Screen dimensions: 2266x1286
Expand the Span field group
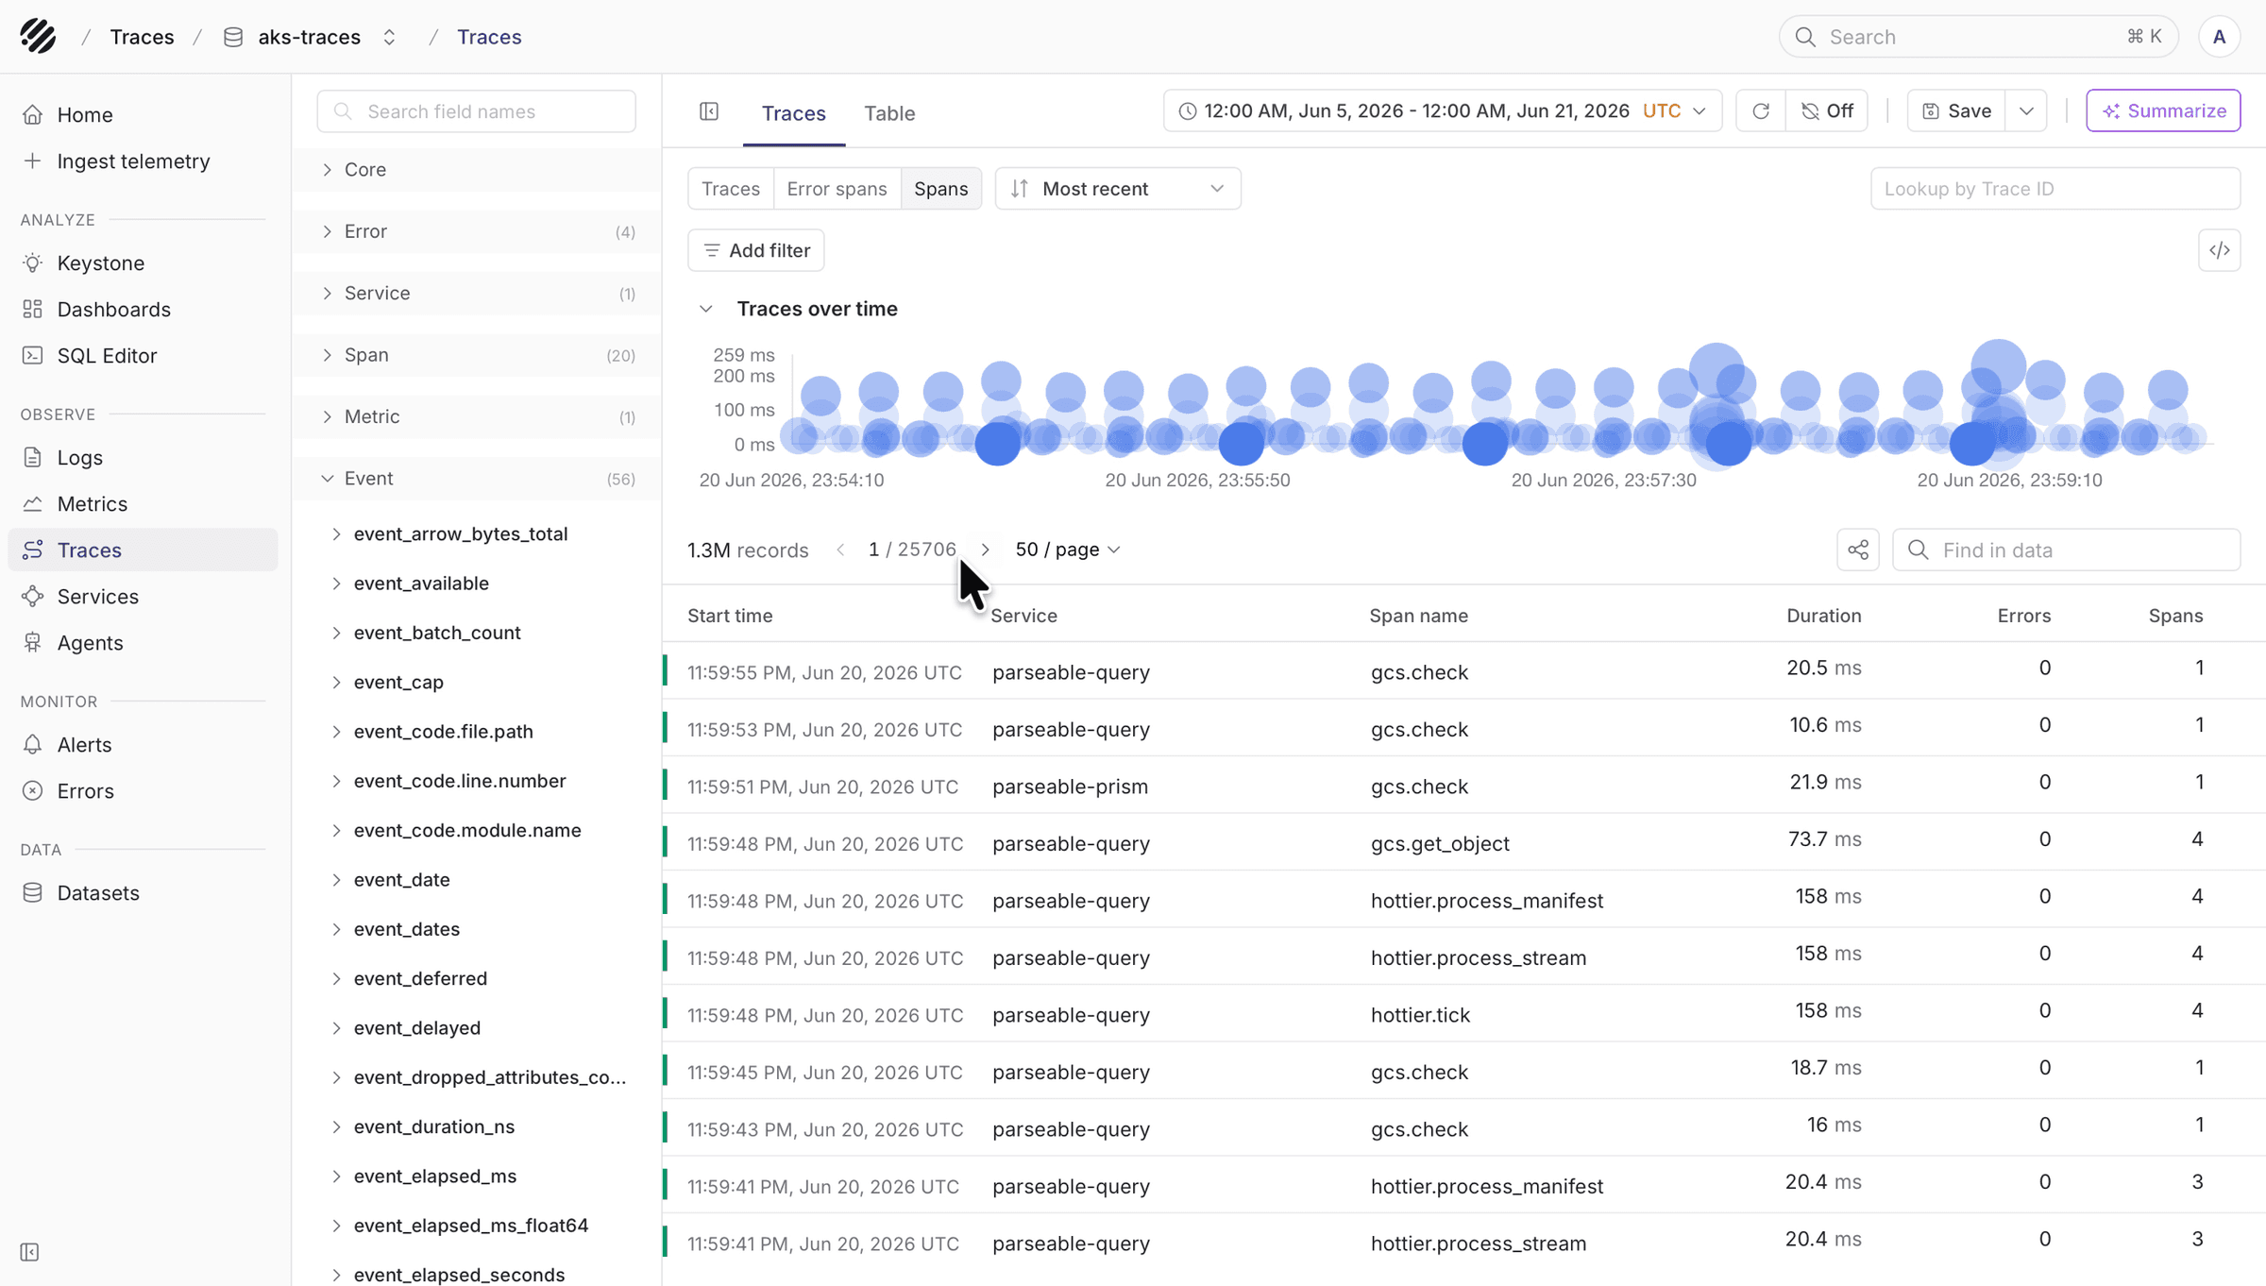pyautogui.click(x=477, y=355)
